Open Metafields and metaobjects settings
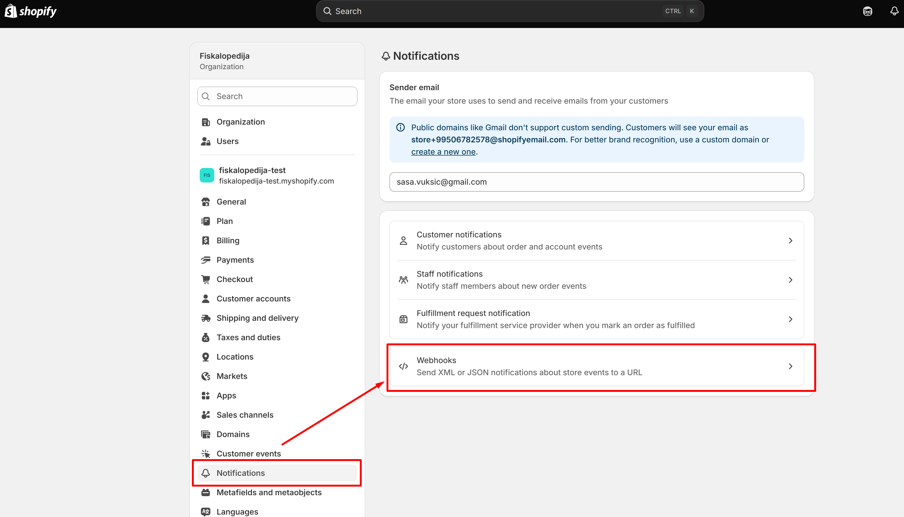This screenshot has height=517, width=904. (x=277, y=493)
